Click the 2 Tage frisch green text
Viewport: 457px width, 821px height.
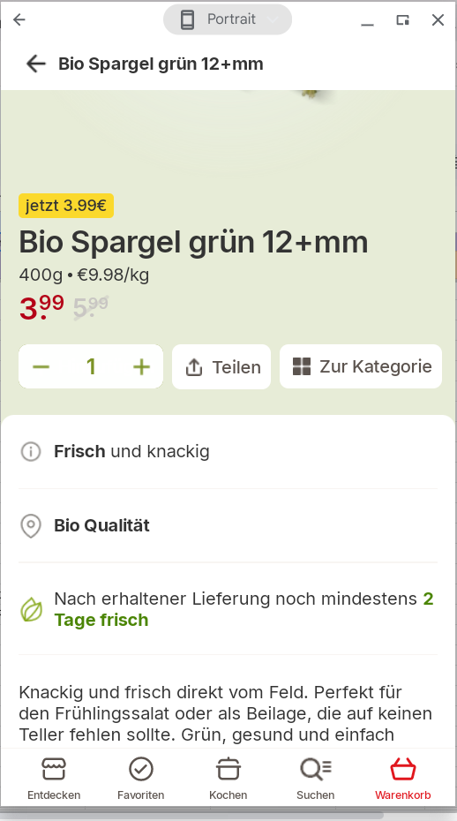244,609
